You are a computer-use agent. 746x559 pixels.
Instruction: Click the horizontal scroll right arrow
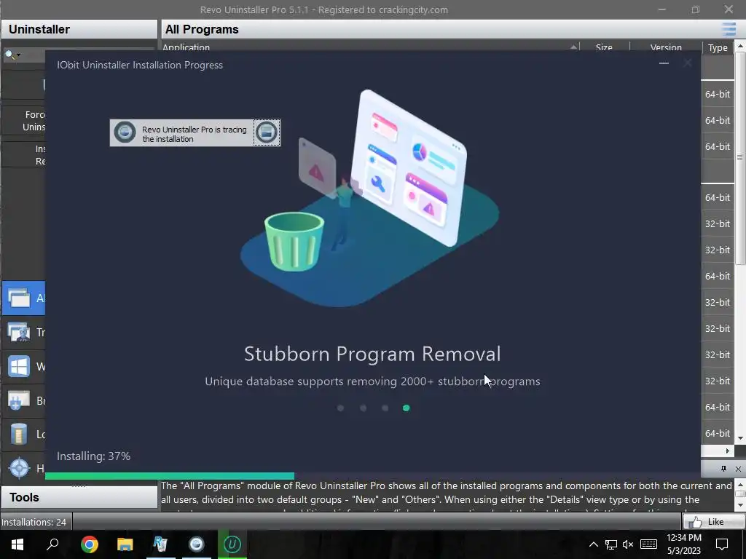728,451
